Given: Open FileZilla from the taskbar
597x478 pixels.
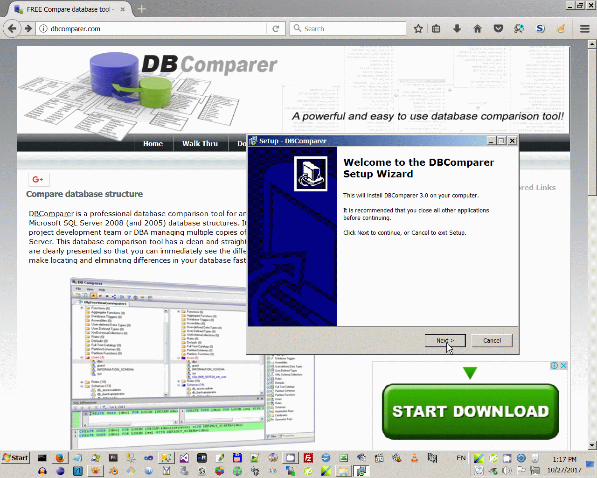Looking at the screenshot, I should pyautogui.click(x=308, y=458).
